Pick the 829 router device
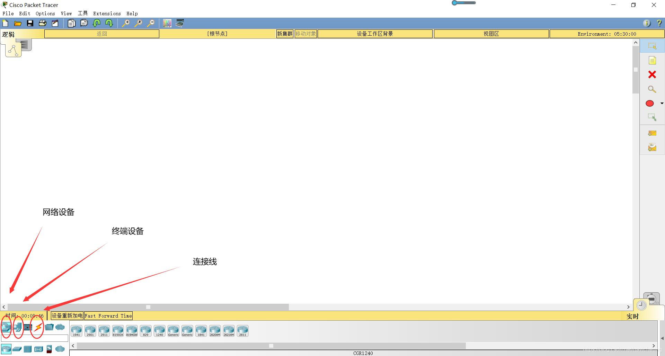The image size is (665, 356). pos(145,331)
